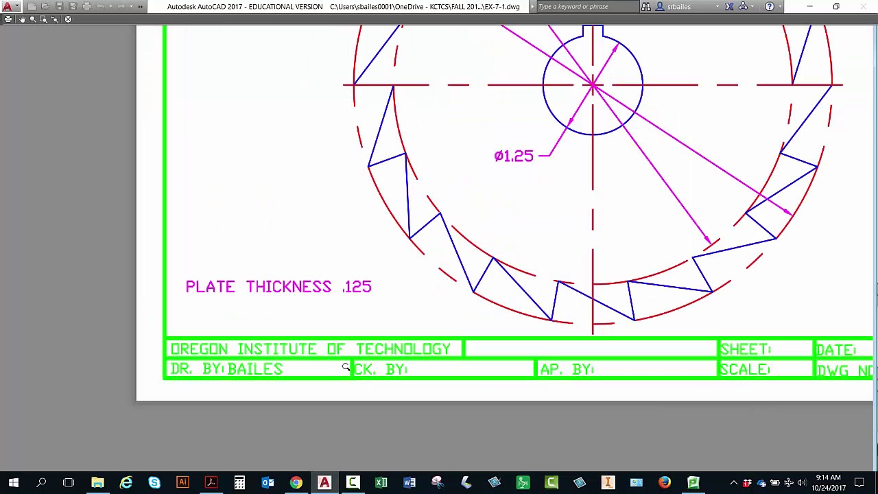Open Task View on the taskbar
The height and width of the screenshot is (494, 878).
tap(69, 482)
